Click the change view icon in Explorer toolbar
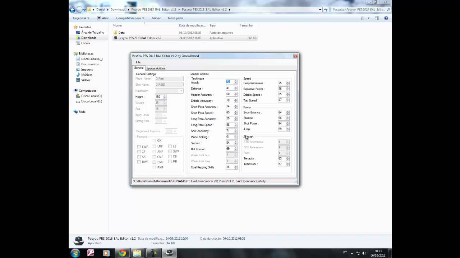This screenshot has height=258, width=460. pyautogui.click(x=363, y=18)
